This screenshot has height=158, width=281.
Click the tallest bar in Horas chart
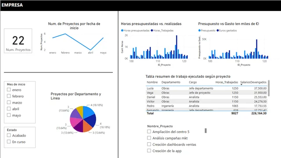[177, 47]
